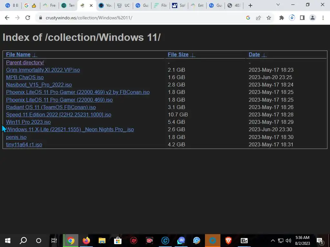This screenshot has width=330, height=247.
Task: Open 7-Zip from the taskbar
Action: coord(244,241)
